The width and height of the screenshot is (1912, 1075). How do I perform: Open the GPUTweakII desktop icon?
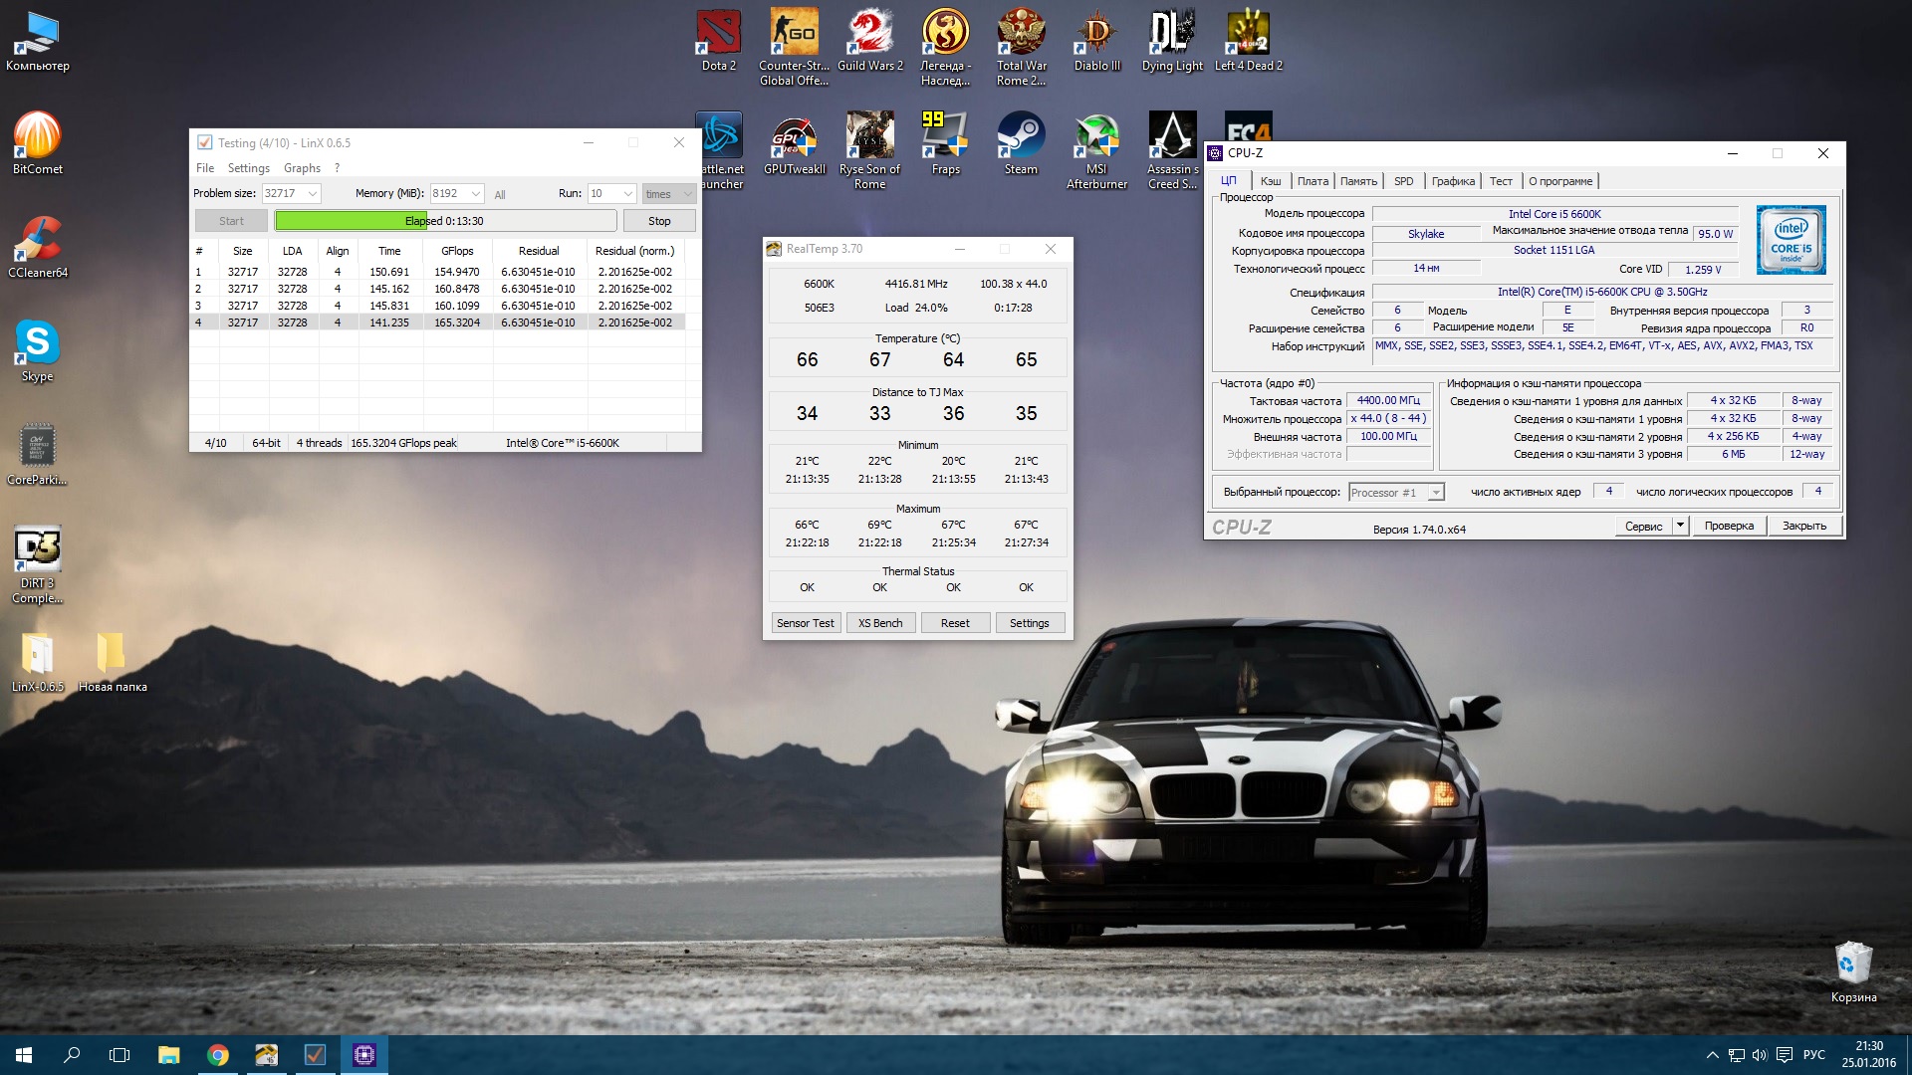pos(794,136)
